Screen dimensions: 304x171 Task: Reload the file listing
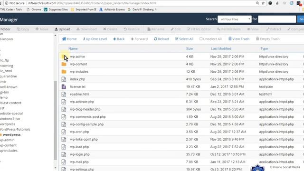(x=161, y=39)
